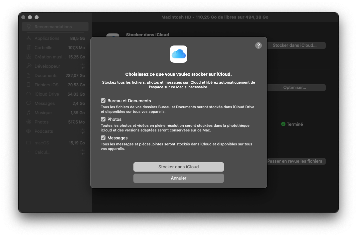Toggle the Messages checkbox in dialog
The height and width of the screenshot is (237, 357).
(x=103, y=138)
